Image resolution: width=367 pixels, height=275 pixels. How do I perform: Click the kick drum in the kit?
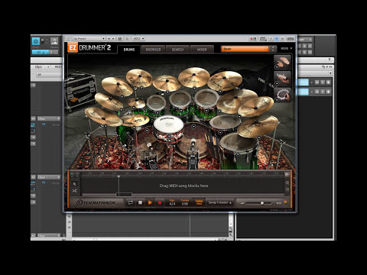(193, 141)
